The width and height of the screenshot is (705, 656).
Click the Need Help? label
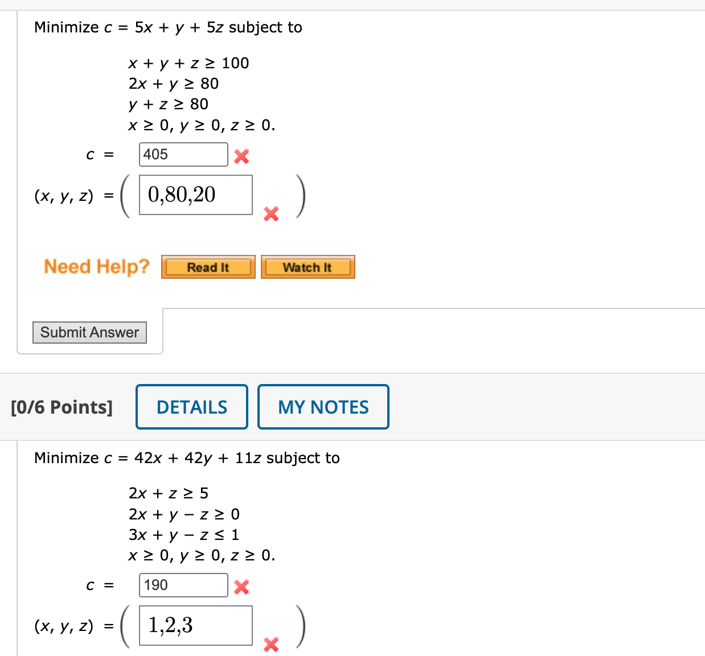pyautogui.click(x=96, y=266)
